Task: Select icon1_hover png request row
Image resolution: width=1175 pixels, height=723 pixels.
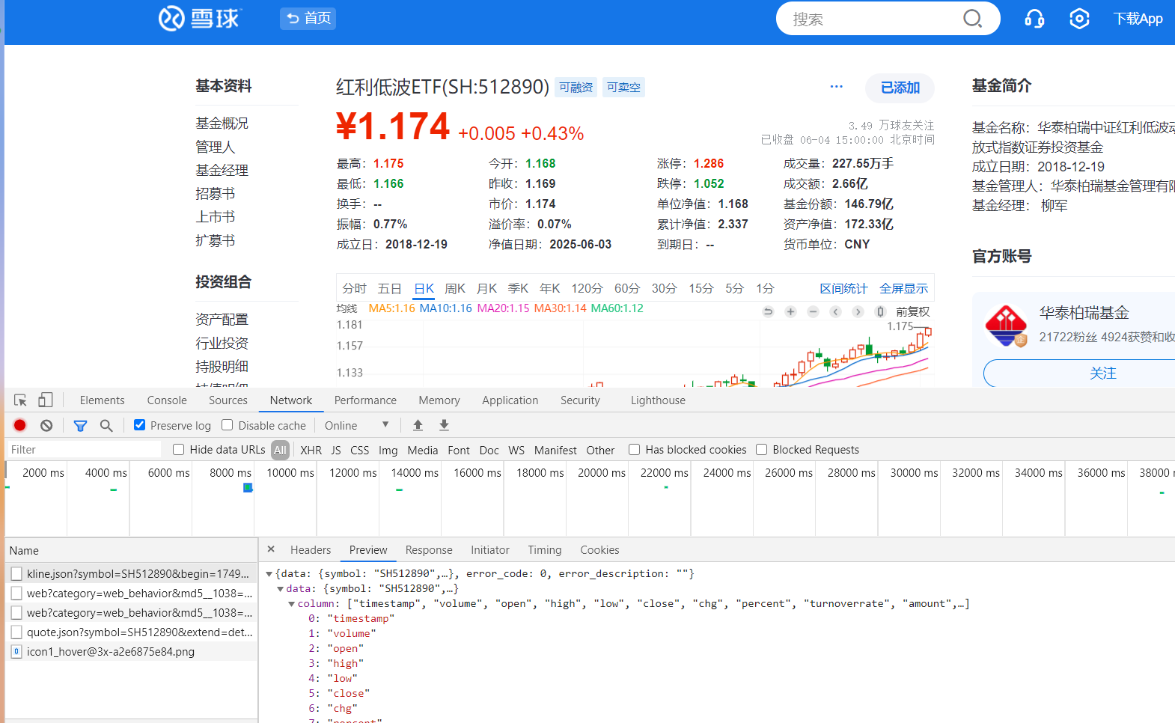Action: [x=132, y=652]
